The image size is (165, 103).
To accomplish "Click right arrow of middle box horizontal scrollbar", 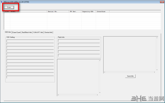I will click(97, 95).
